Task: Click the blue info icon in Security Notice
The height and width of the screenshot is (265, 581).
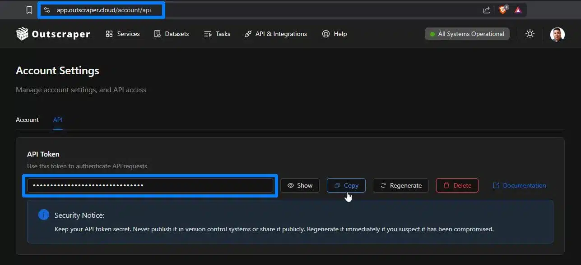Action: click(44, 215)
